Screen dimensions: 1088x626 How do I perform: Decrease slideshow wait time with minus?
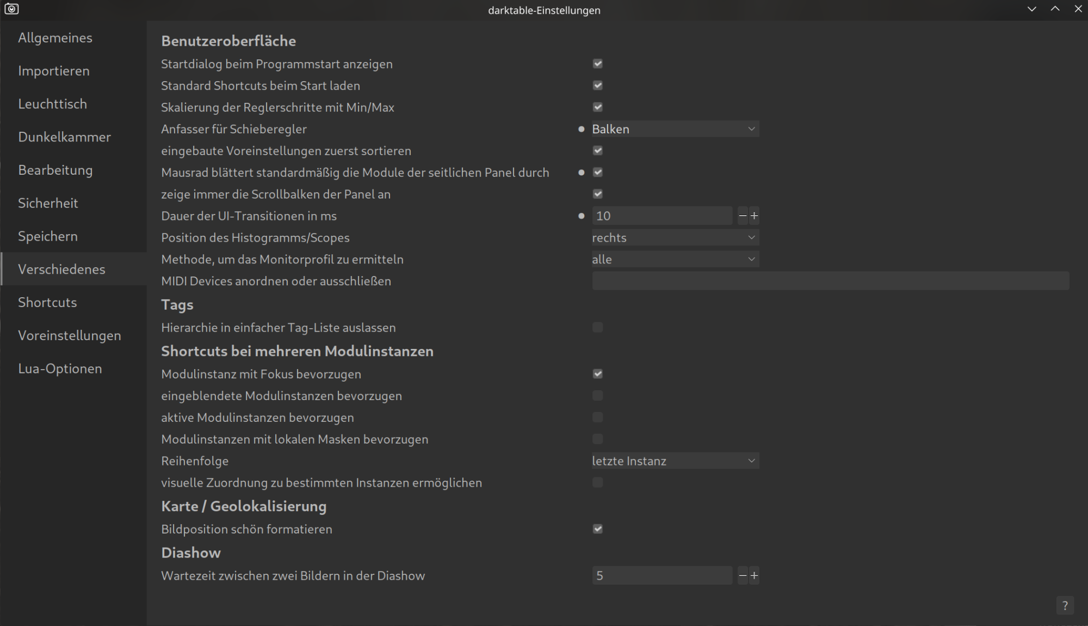pos(743,575)
